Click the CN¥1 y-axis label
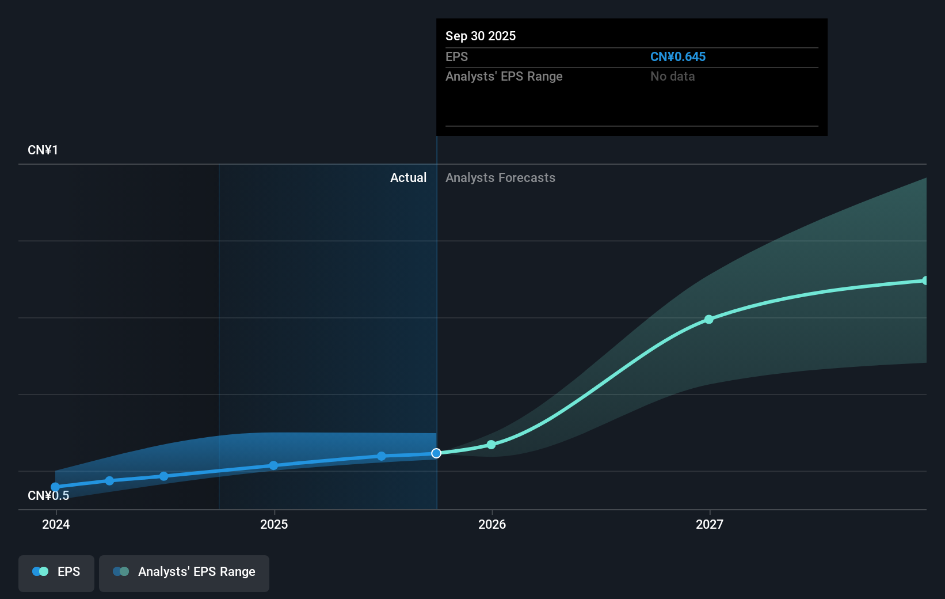This screenshot has width=945, height=599. click(x=43, y=150)
